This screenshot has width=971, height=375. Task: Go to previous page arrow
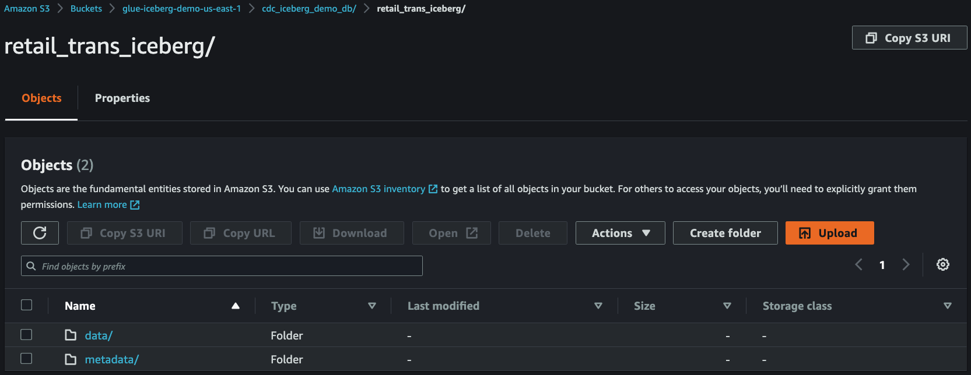858,264
